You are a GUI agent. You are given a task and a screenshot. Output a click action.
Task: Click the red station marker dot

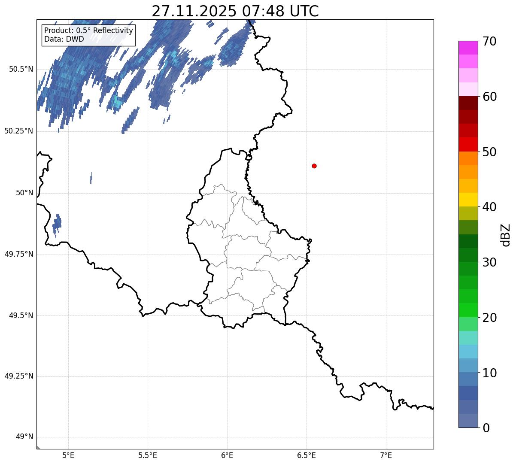coord(314,166)
